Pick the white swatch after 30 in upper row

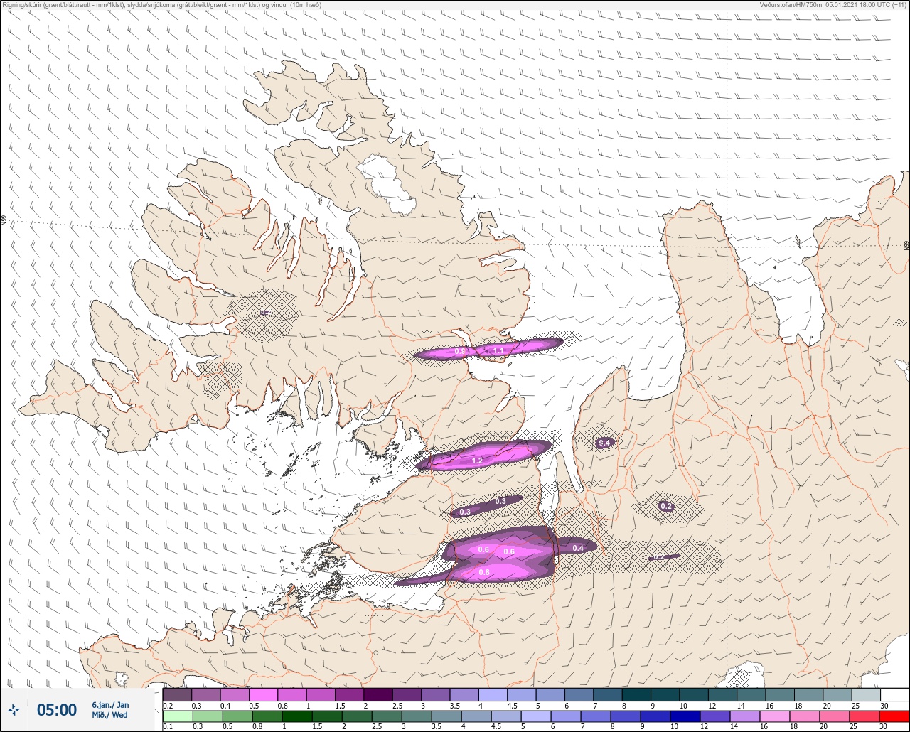click(894, 694)
